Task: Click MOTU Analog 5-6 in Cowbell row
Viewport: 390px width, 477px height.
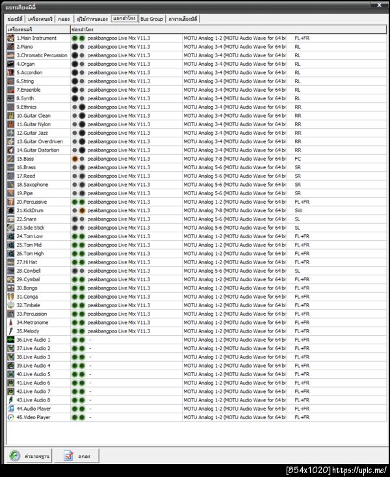Action: [x=235, y=271]
